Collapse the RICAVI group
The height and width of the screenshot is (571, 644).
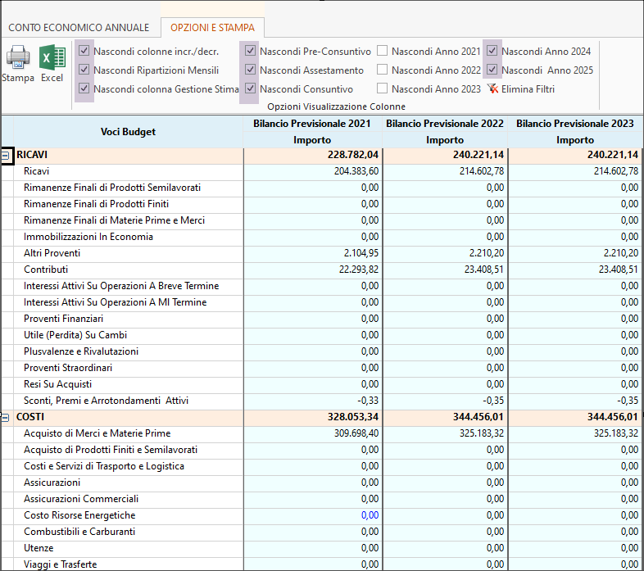click(6, 156)
